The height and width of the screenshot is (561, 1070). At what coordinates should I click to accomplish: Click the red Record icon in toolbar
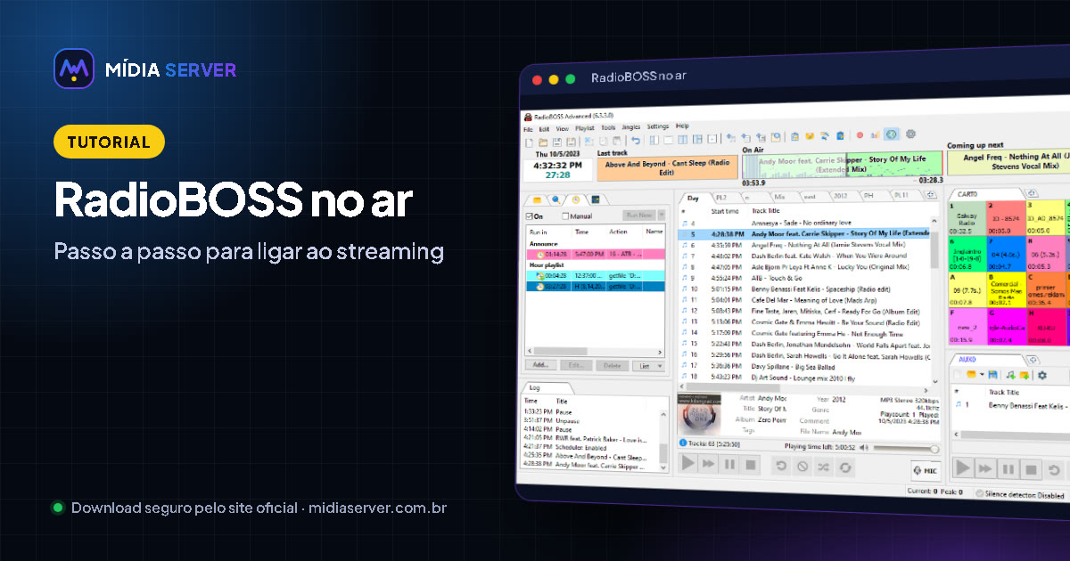[860, 135]
